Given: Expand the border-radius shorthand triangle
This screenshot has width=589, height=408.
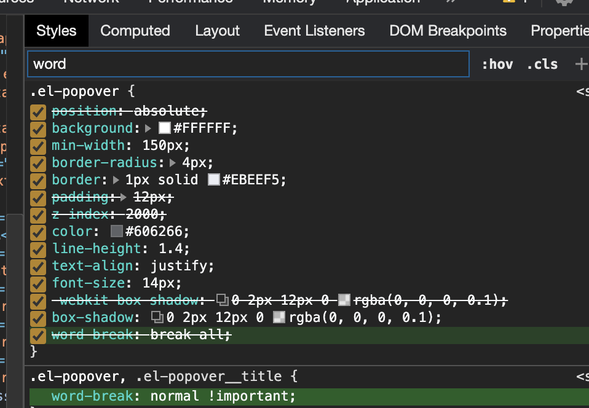Looking at the screenshot, I should click(173, 163).
